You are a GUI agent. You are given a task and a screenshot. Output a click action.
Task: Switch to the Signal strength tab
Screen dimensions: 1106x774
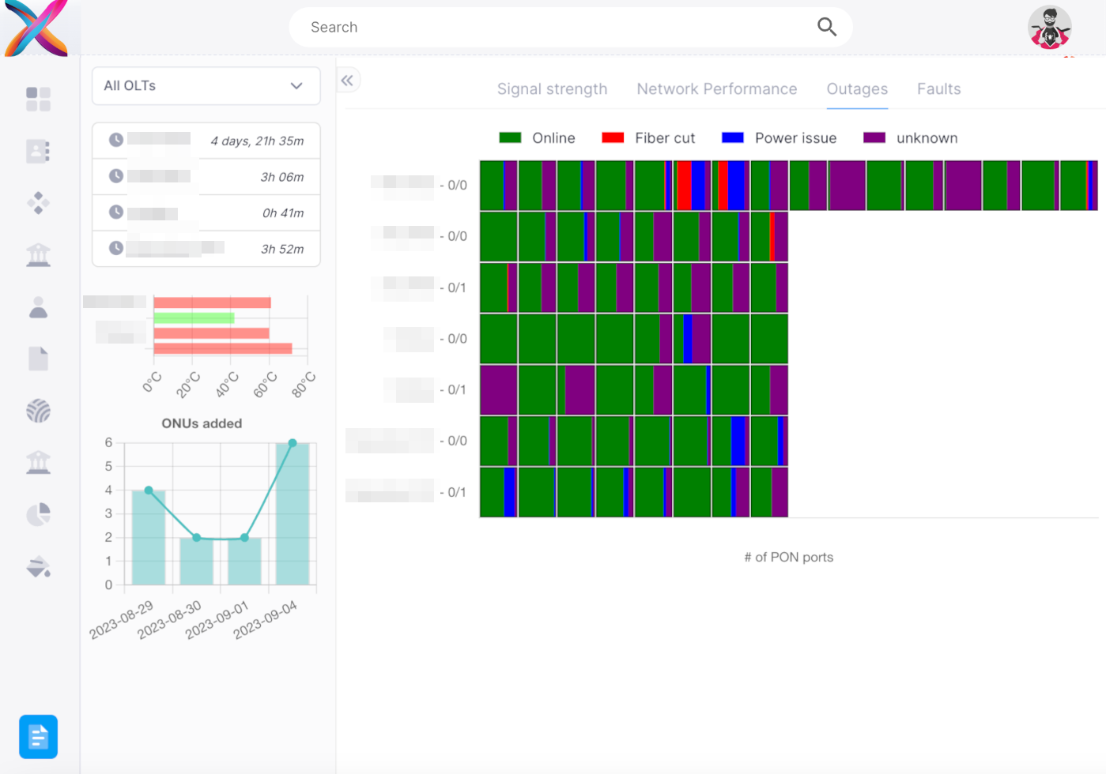pos(552,89)
